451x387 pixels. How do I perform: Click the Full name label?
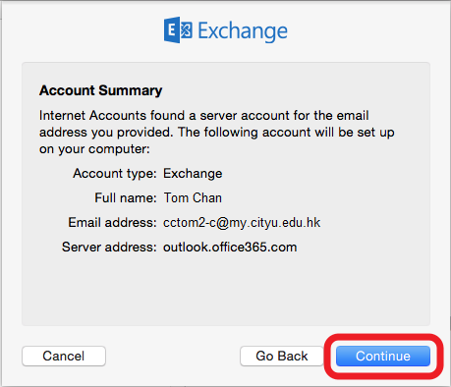(126, 198)
